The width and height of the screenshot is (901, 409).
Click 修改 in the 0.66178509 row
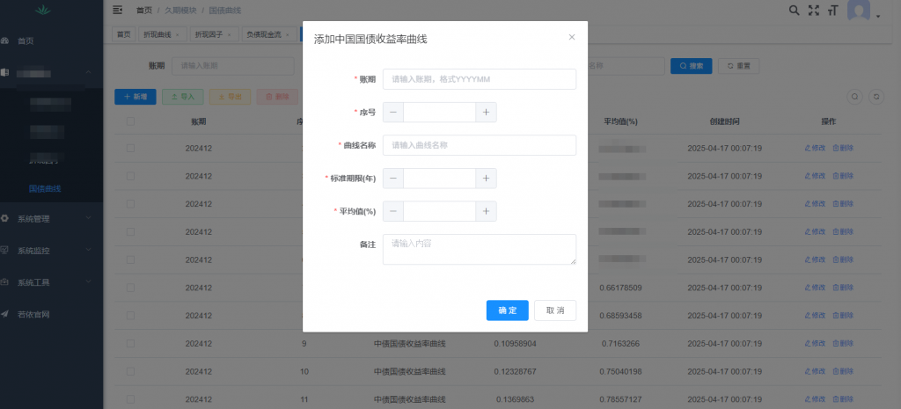tap(815, 288)
